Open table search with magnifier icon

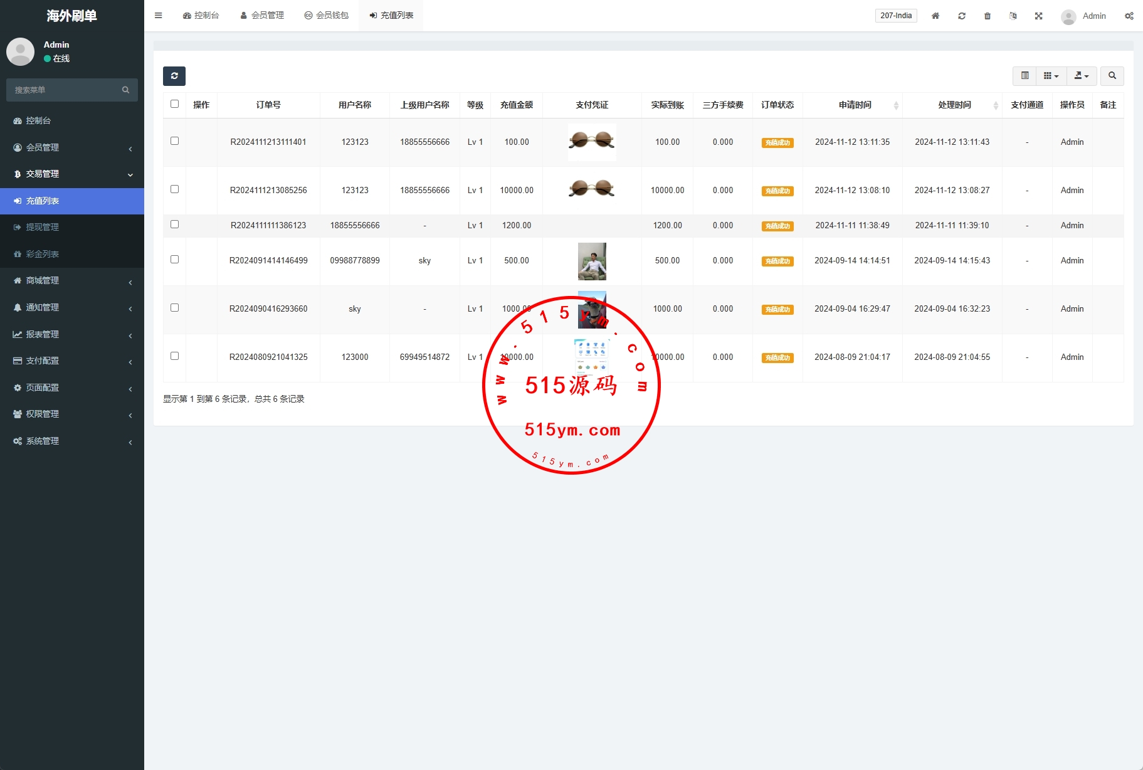[1112, 76]
